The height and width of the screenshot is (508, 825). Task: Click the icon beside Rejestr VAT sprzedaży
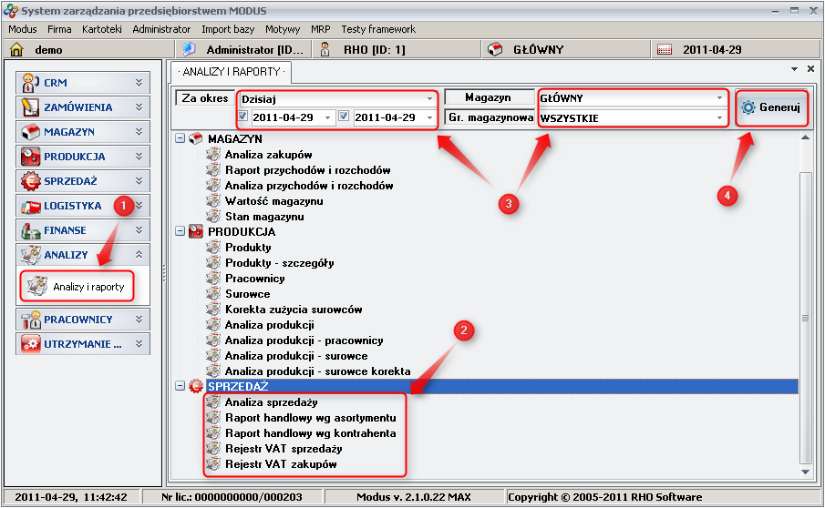(213, 448)
